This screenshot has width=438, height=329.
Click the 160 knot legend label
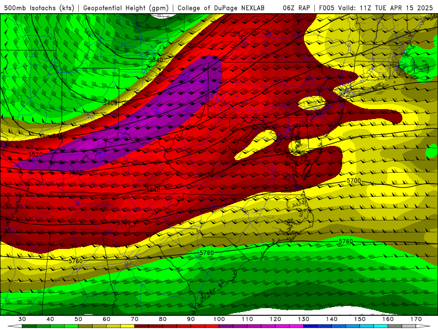coord(388,319)
